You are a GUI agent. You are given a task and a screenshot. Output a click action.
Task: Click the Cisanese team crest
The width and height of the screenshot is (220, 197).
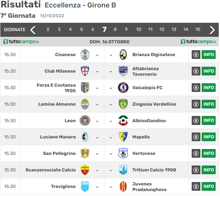point(85,55)
